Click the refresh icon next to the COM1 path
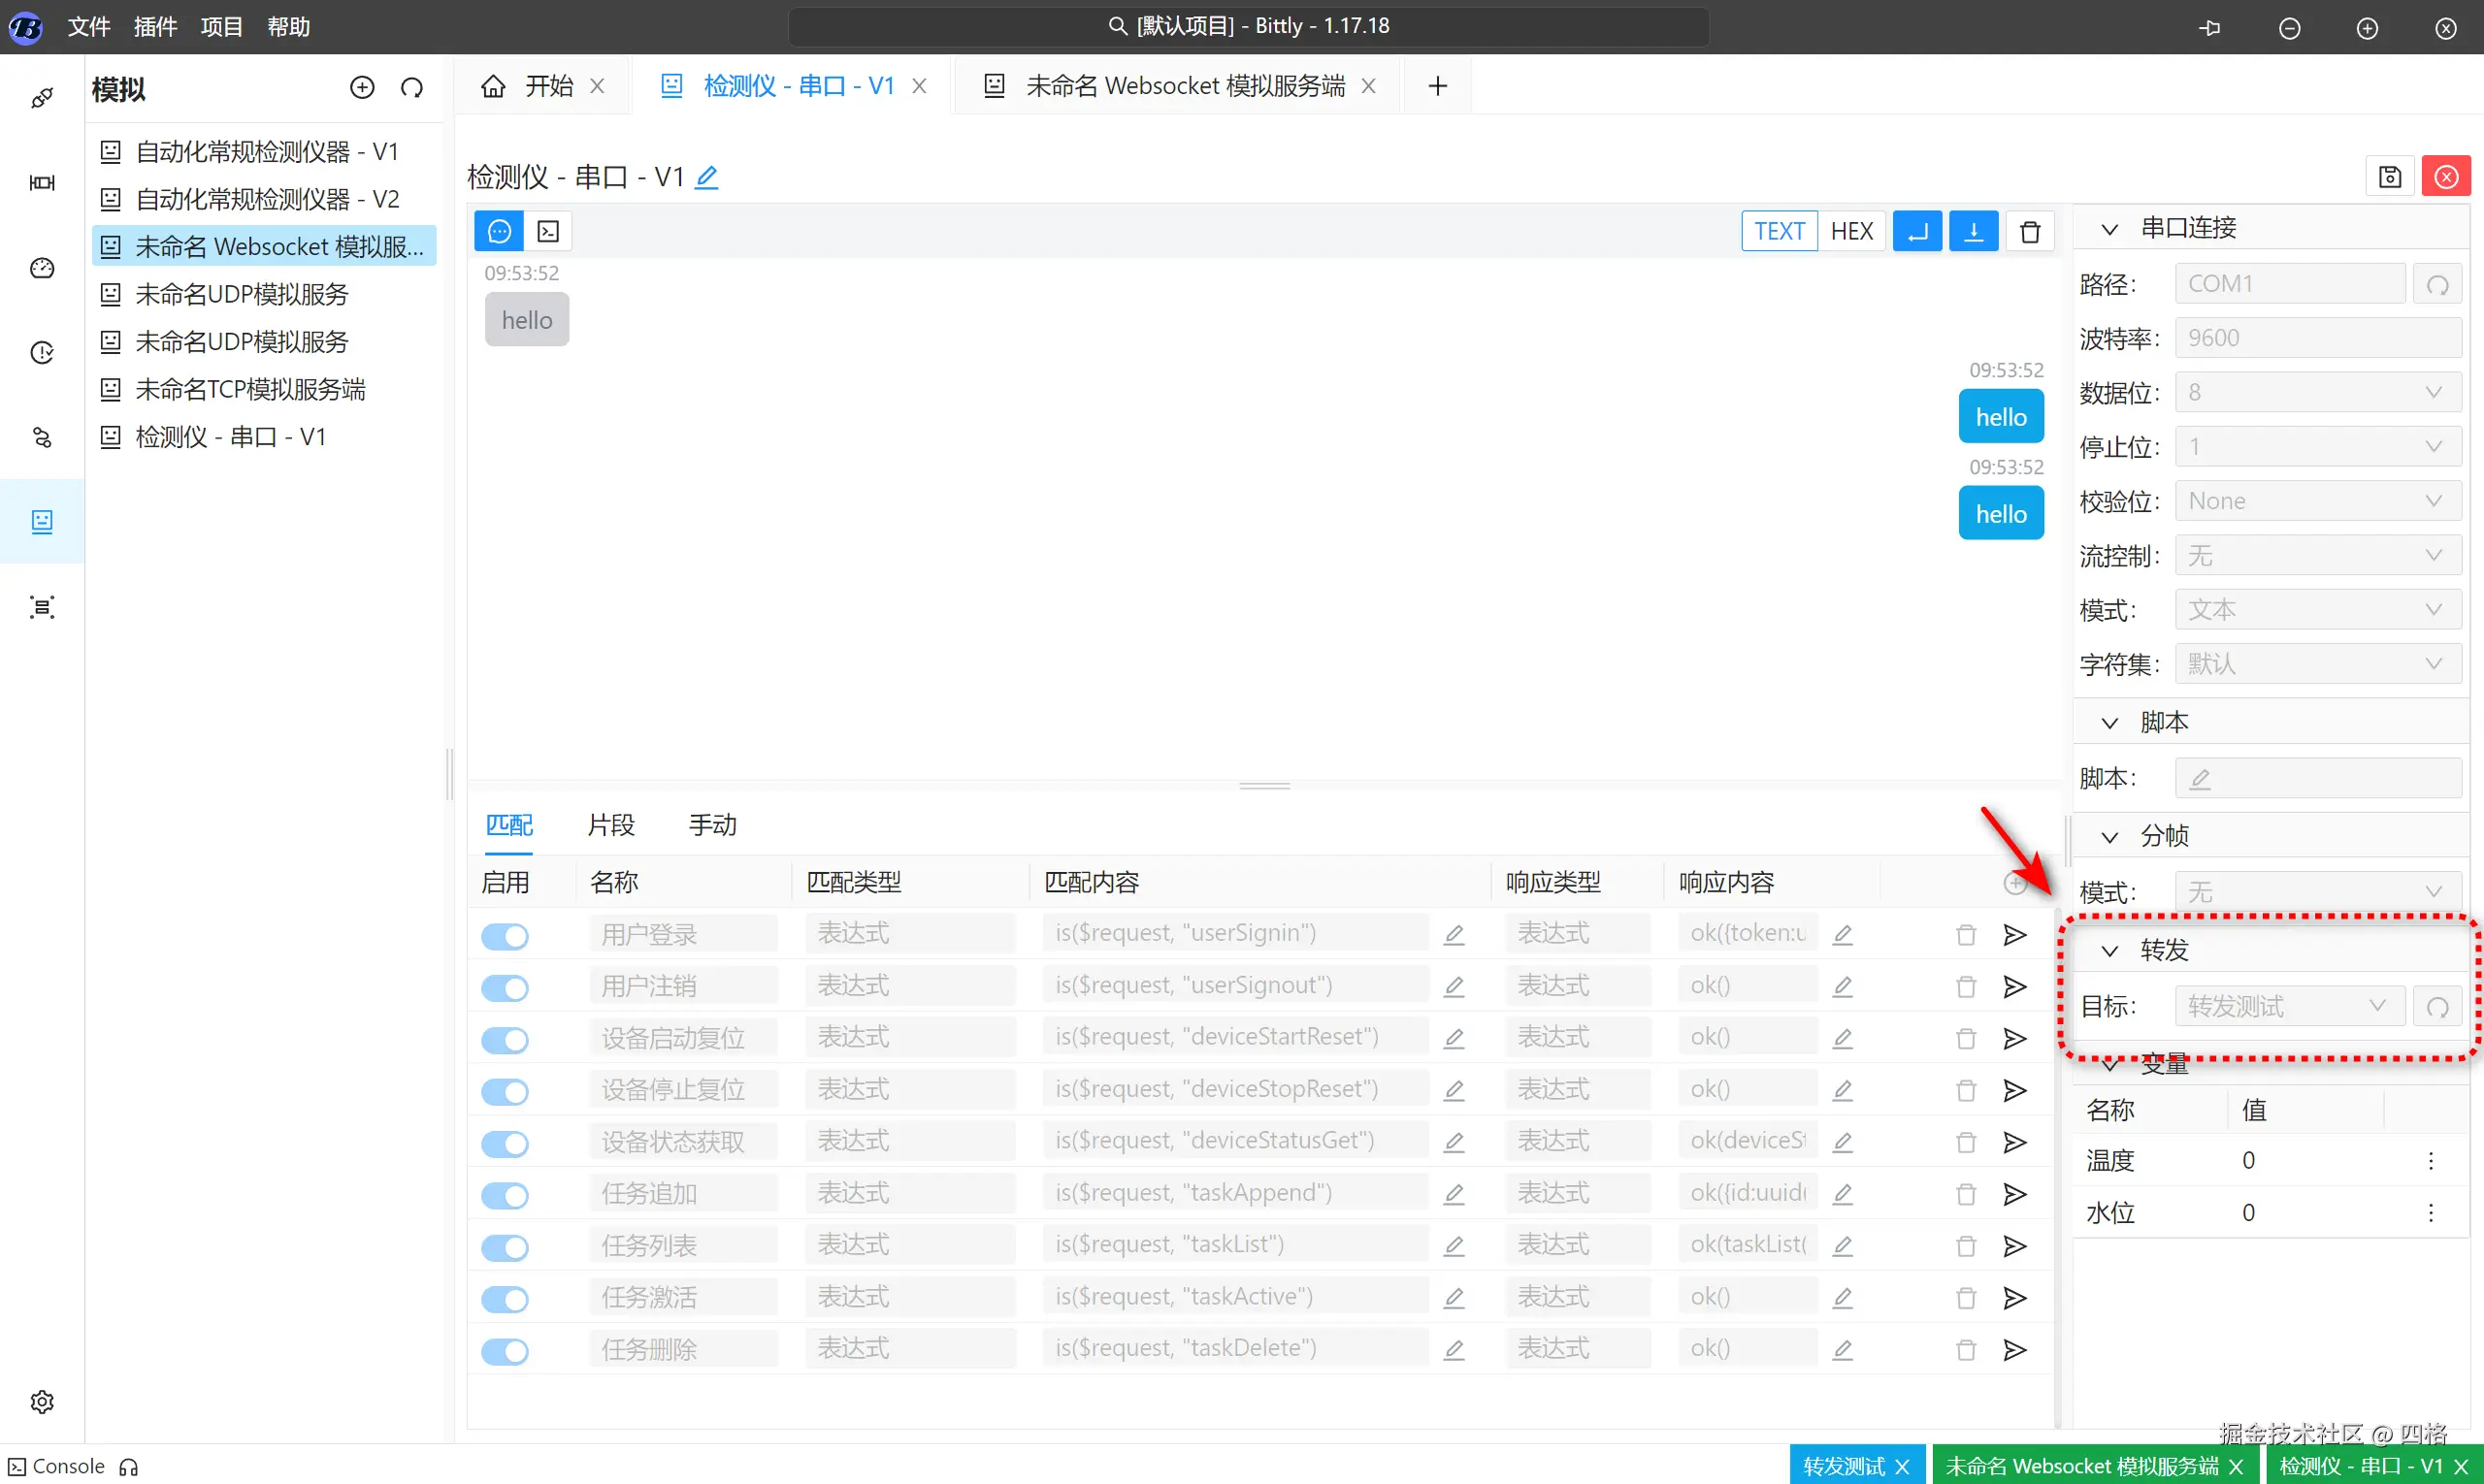 click(2437, 285)
